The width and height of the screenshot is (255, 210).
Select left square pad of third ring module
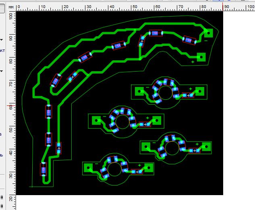tap(146, 147)
